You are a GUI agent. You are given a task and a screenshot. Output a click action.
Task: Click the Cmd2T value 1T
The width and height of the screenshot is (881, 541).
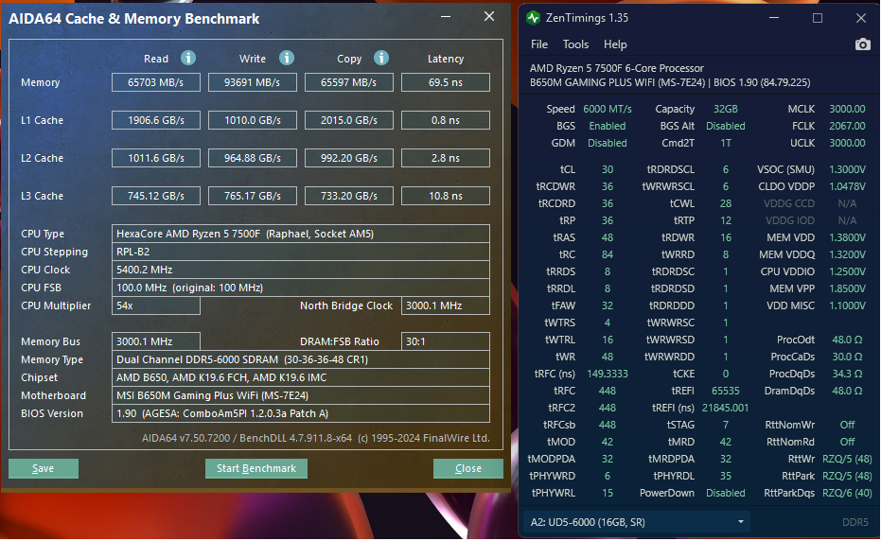[726, 143]
